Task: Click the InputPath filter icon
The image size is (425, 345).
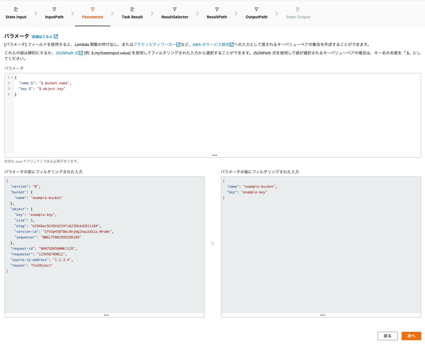Action: (x=54, y=9)
